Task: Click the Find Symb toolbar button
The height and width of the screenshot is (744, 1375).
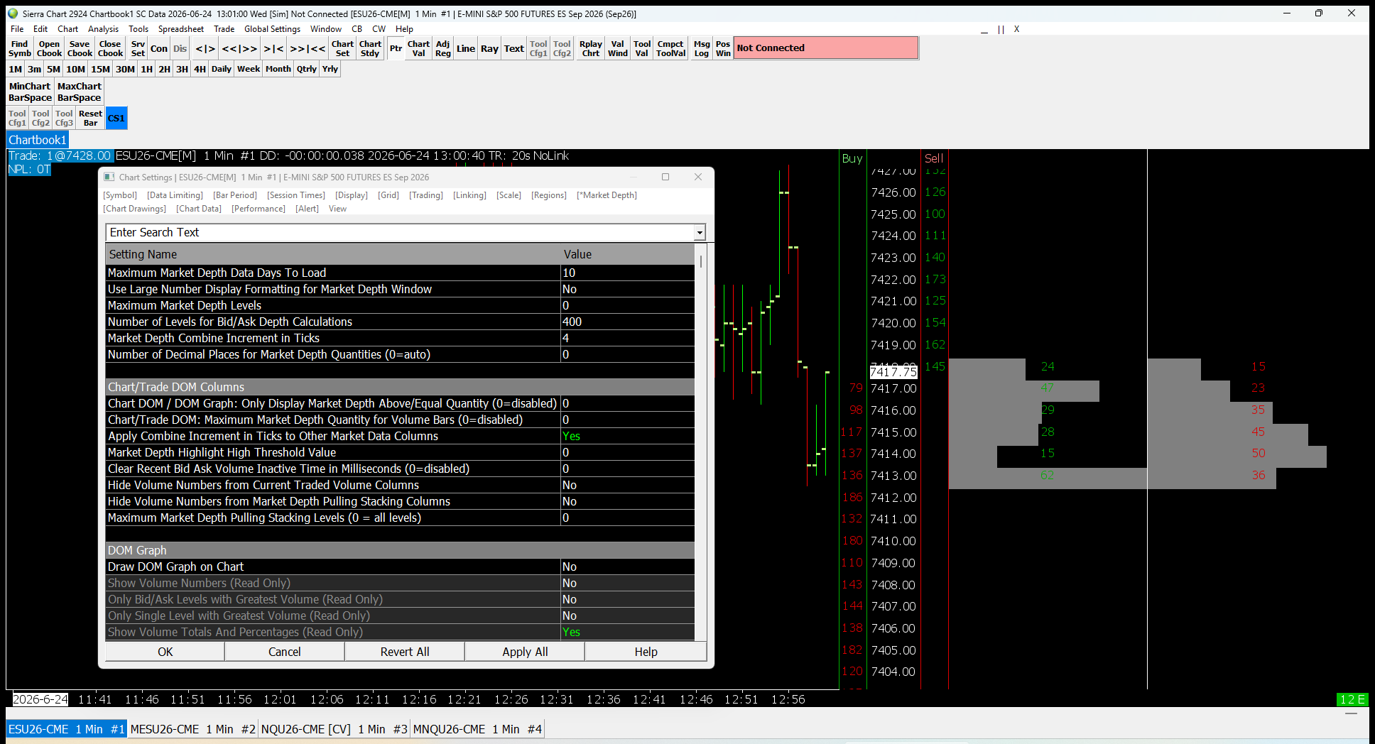Action: (20, 48)
